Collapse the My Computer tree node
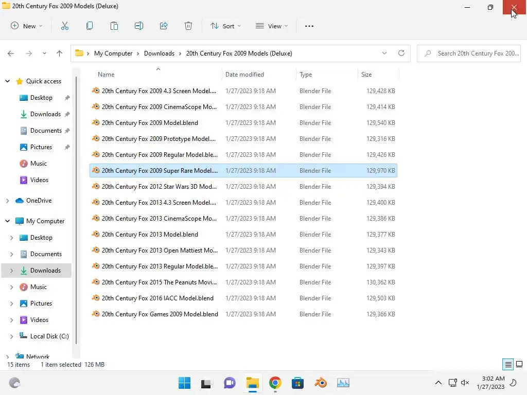 click(x=7, y=221)
